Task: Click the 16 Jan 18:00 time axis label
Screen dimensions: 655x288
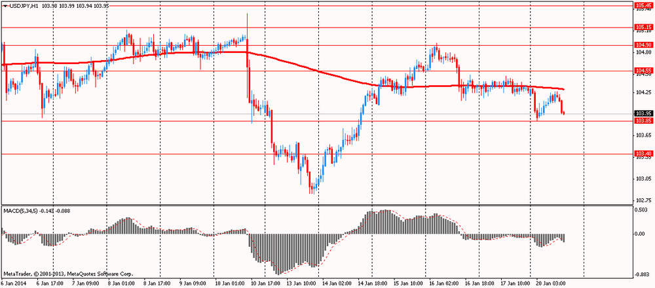Action: pos(479,283)
